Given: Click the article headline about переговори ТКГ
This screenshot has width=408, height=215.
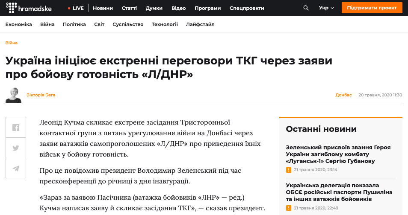Looking at the screenshot, I should (169, 67).
